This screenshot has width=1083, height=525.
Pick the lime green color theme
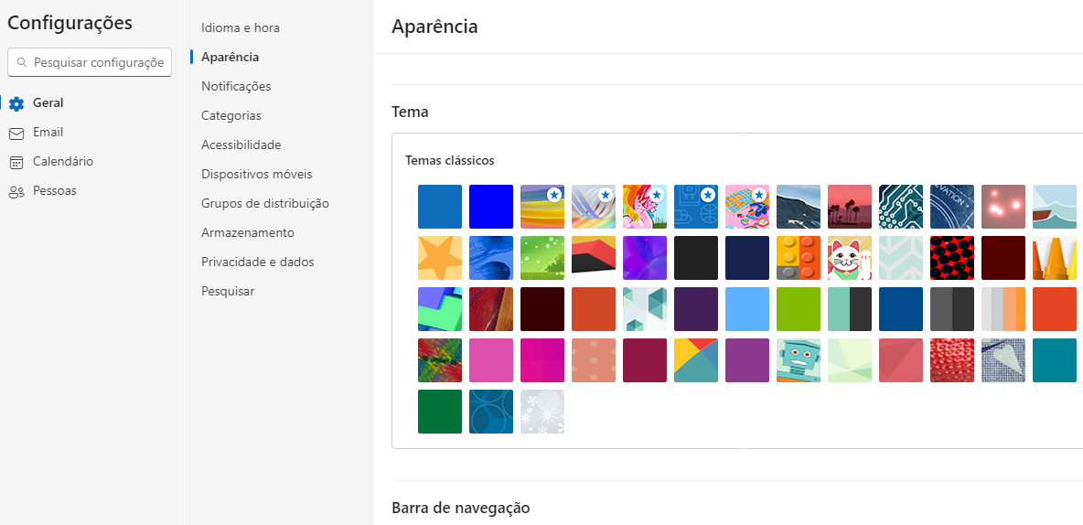tap(799, 309)
